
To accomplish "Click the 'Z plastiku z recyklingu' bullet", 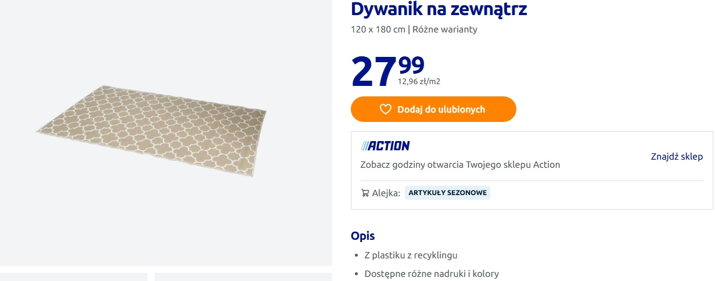I will click(x=411, y=255).
